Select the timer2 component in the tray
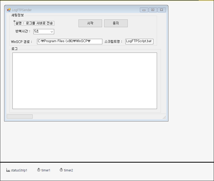The height and width of the screenshot is (181, 214). pos(66,170)
